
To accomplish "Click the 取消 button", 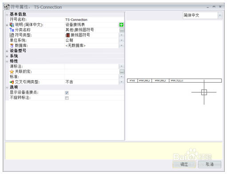I will click(210, 164).
